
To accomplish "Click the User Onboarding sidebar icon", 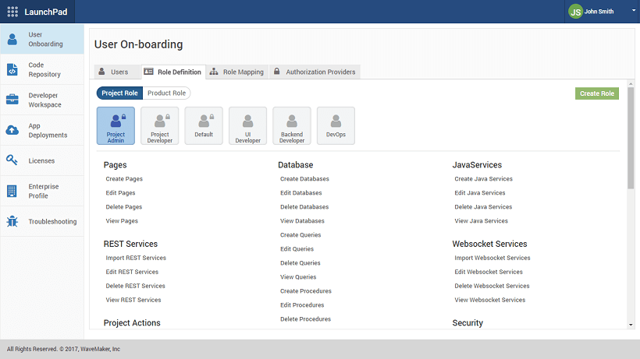I will coord(12,39).
